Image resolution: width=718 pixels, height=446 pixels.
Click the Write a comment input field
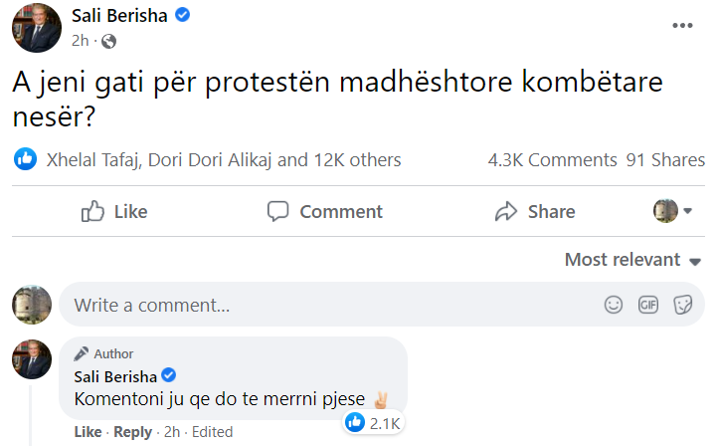[x=328, y=305]
